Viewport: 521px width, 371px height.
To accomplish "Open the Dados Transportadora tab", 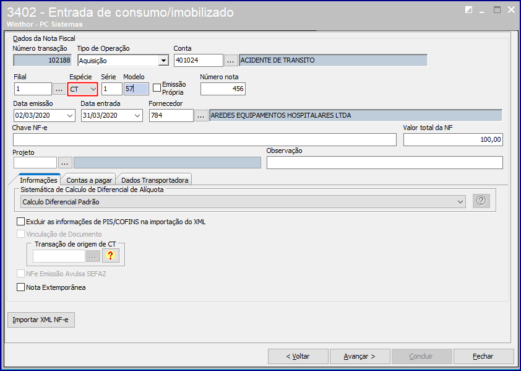I will tap(155, 180).
